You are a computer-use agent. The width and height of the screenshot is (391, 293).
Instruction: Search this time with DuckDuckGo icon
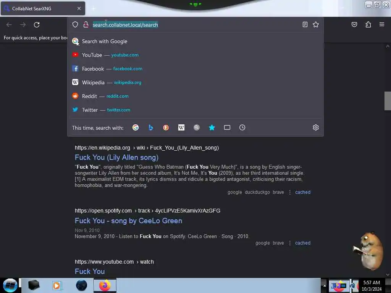(x=166, y=127)
